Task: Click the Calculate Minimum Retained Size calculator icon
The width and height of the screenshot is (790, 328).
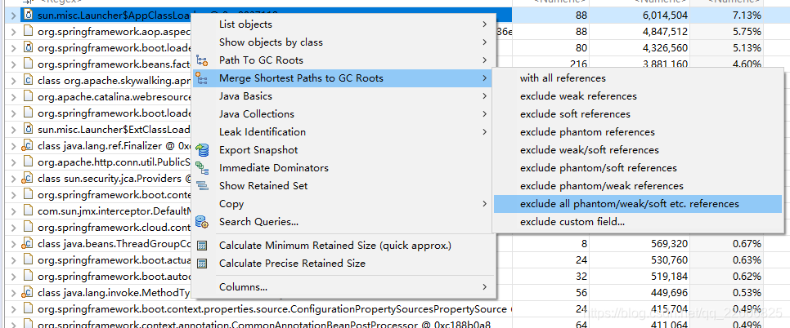Action: click(202, 246)
